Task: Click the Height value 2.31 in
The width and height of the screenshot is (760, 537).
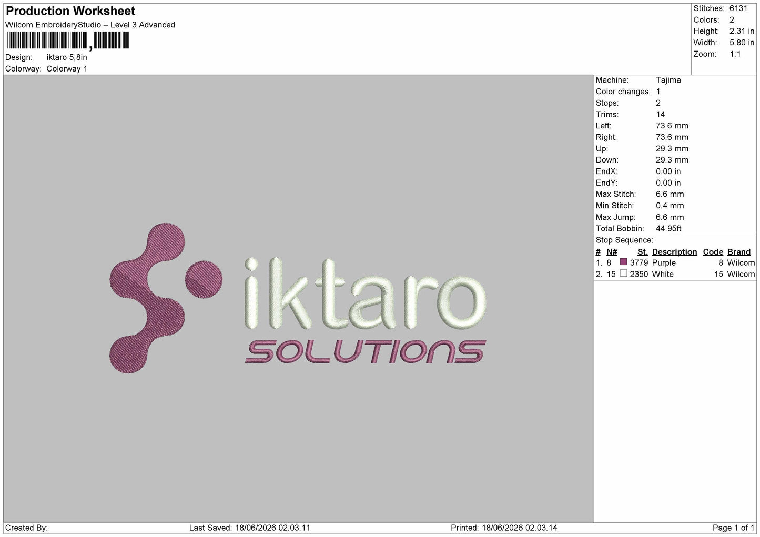Action: pyautogui.click(x=742, y=32)
